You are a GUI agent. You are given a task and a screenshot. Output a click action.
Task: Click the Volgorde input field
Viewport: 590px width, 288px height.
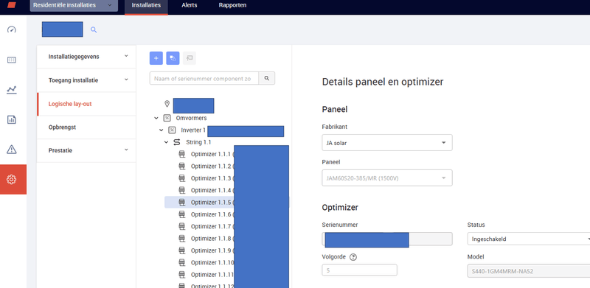point(359,270)
